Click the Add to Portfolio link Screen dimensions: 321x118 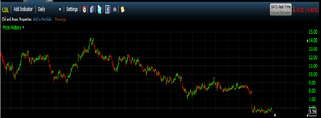click(42, 19)
